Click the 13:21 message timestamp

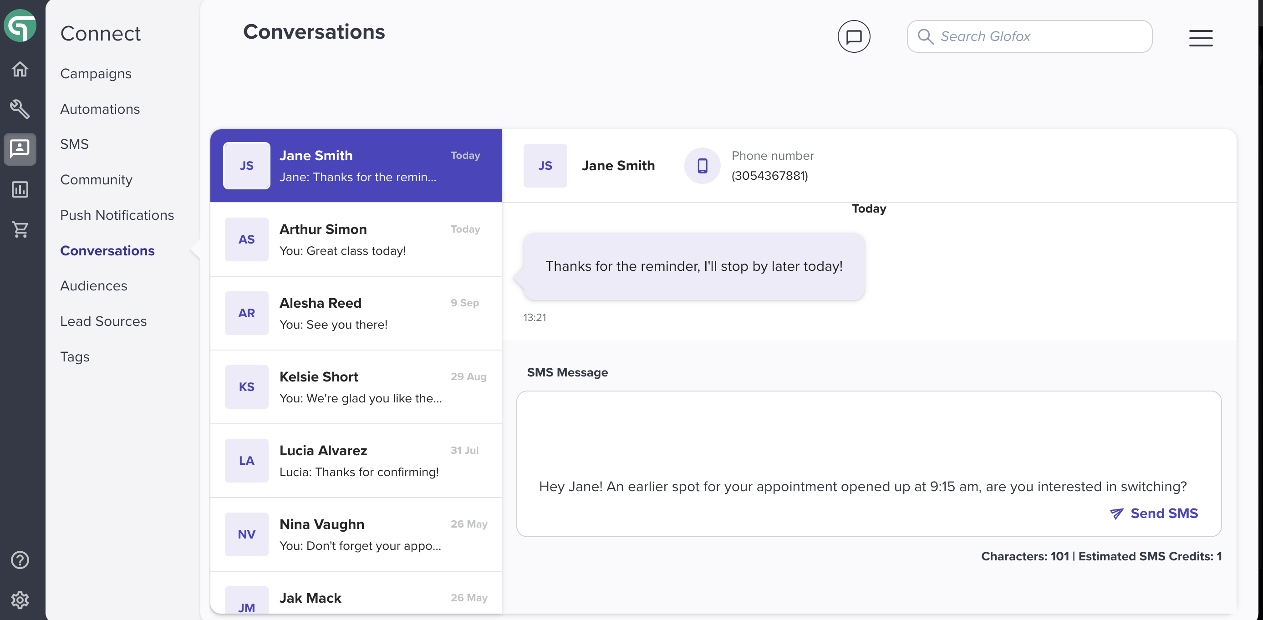pyautogui.click(x=535, y=317)
